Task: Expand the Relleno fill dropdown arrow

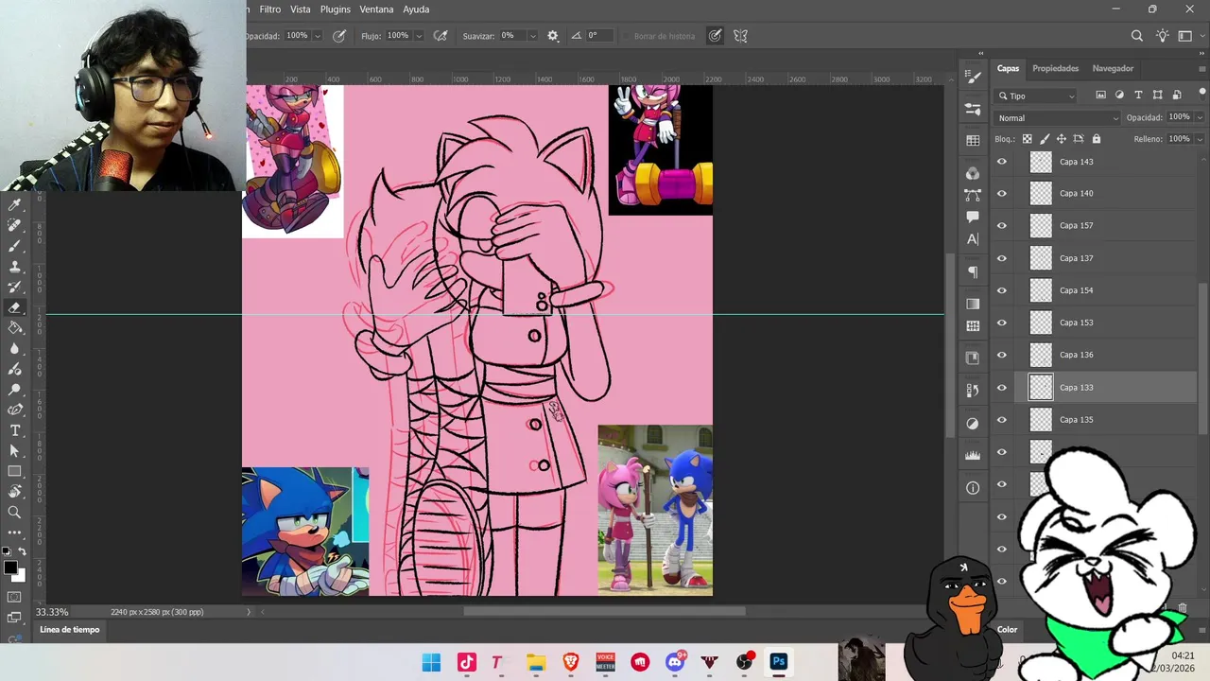Action: coord(1200,139)
